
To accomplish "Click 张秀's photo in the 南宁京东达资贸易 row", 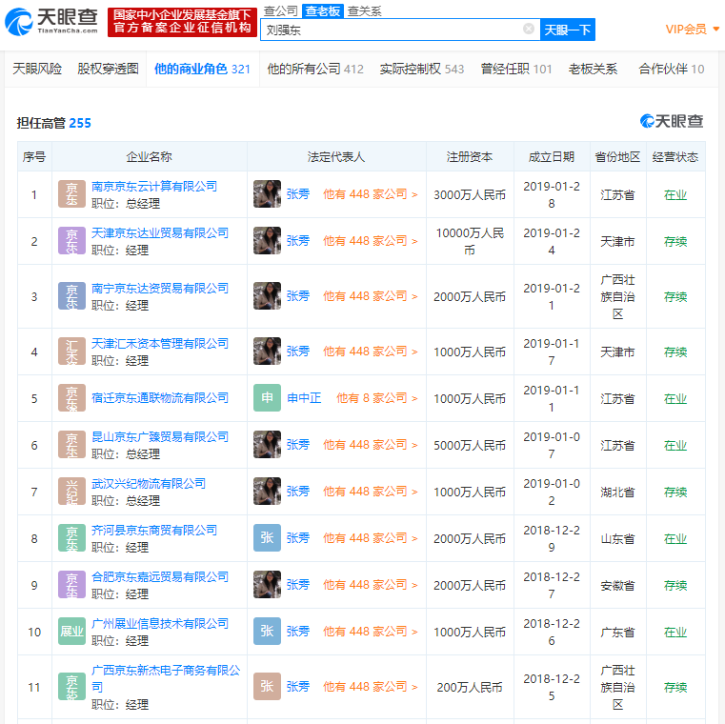I will point(267,296).
